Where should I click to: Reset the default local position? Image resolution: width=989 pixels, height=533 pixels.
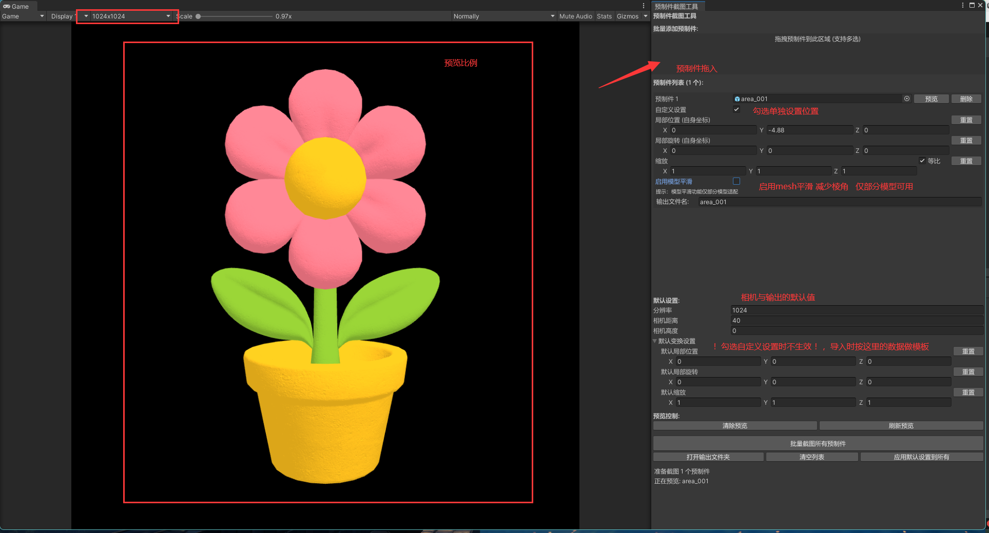pos(968,351)
